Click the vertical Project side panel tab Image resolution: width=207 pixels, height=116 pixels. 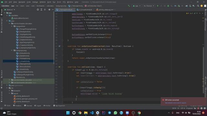[x=1, y=12]
